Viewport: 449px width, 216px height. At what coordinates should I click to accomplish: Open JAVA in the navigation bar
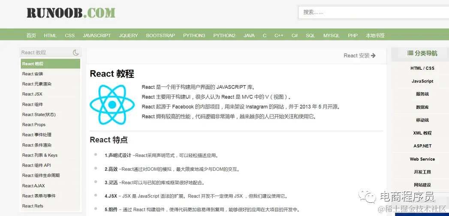[249, 36]
